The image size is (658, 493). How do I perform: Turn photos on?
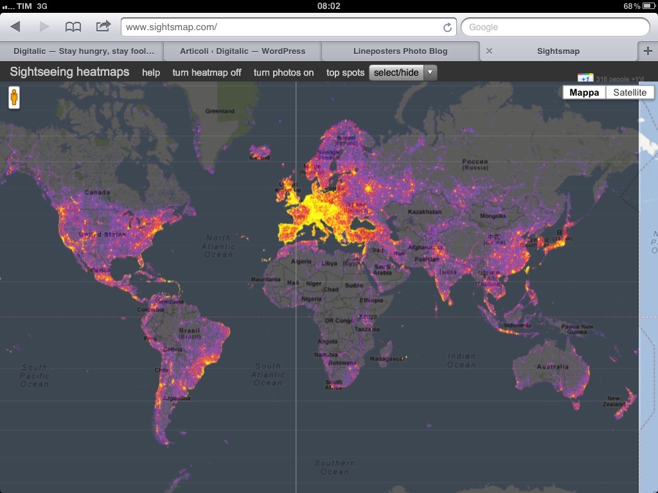pos(283,73)
